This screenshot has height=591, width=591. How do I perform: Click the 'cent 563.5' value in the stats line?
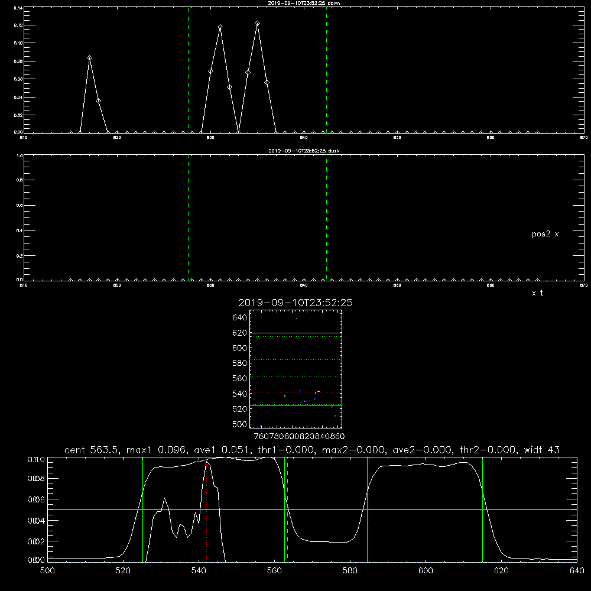[x=92, y=450]
